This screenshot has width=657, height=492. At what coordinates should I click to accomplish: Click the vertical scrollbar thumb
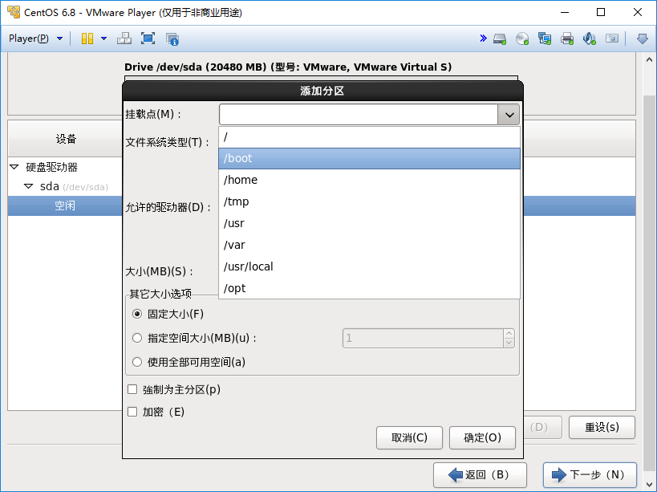649,285
